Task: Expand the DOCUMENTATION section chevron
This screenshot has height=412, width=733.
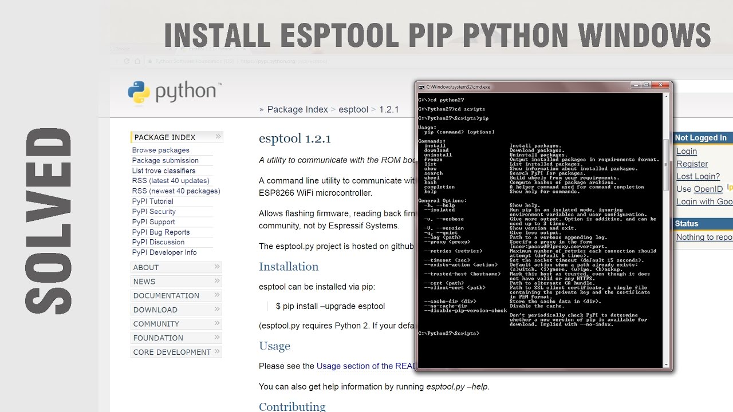Action: coord(217,295)
